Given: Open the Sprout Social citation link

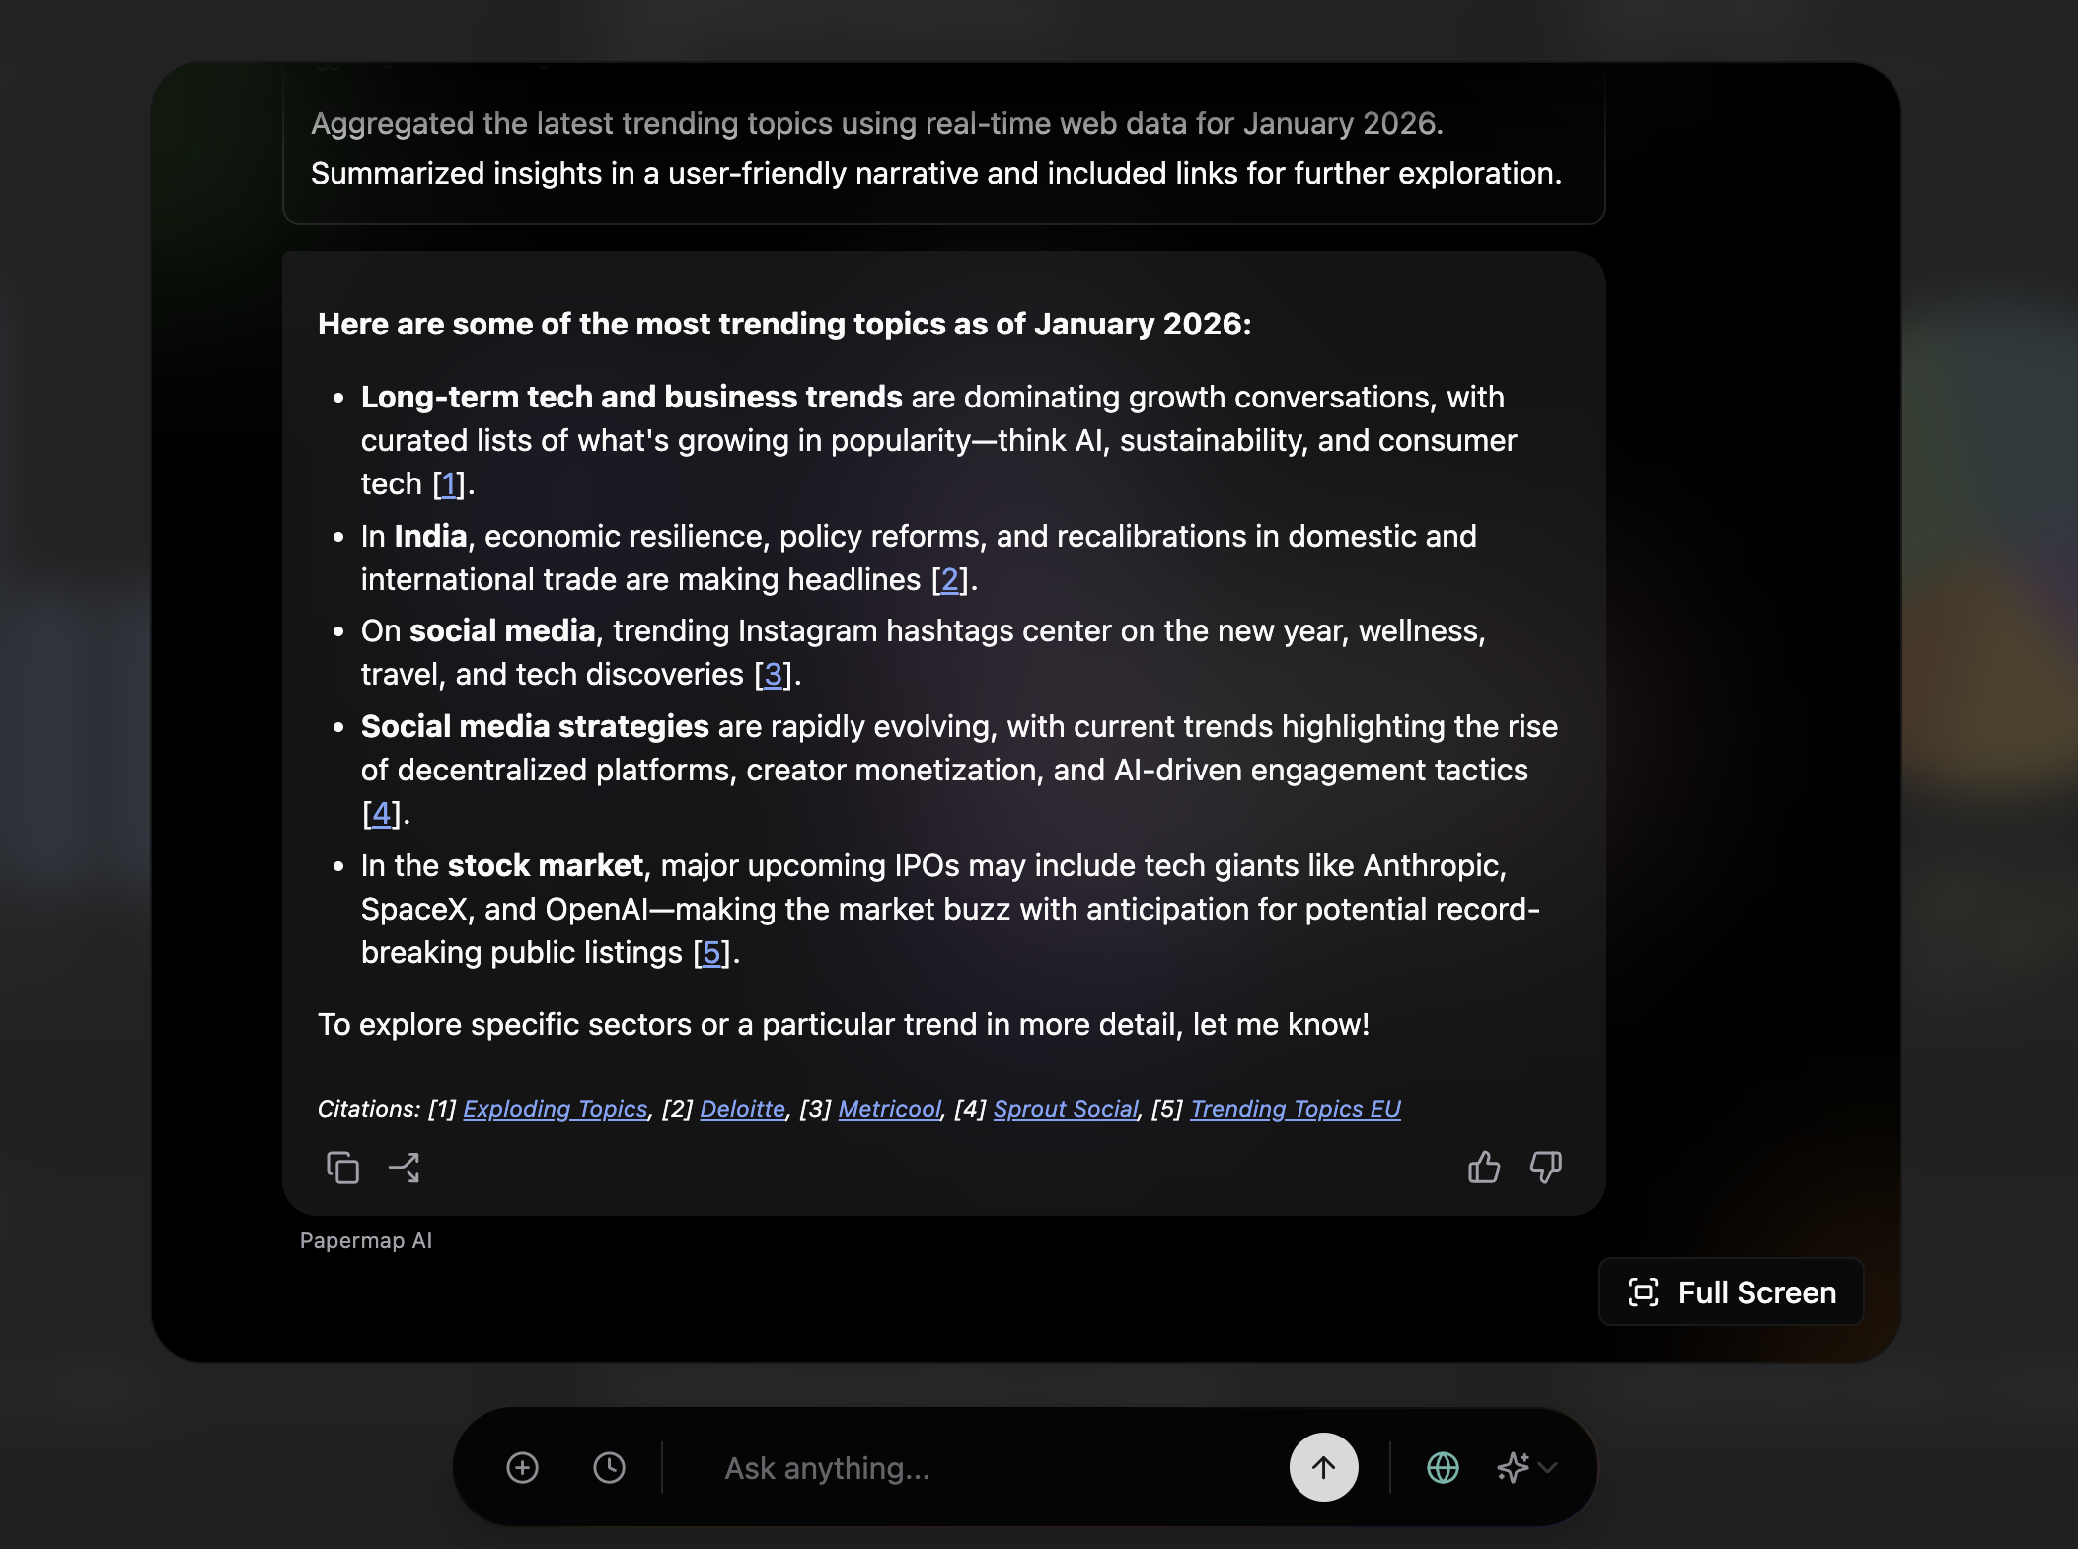Looking at the screenshot, I should 1066,1109.
